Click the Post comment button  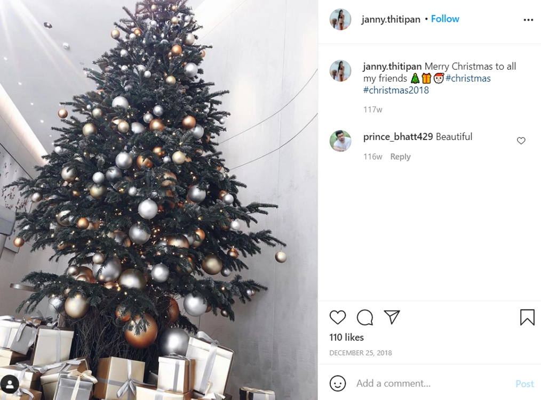524,383
